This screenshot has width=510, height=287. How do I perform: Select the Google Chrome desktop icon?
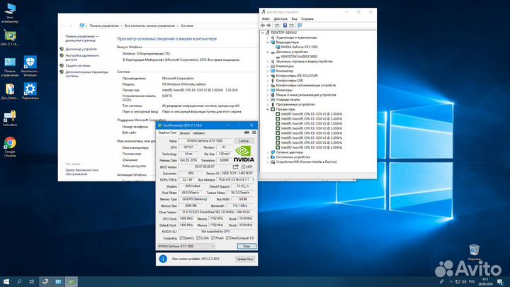click(x=10, y=147)
